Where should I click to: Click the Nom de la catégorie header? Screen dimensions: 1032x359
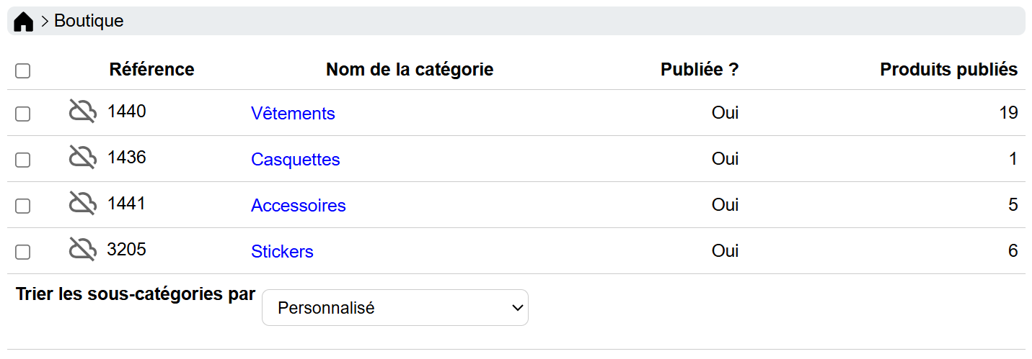point(410,70)
